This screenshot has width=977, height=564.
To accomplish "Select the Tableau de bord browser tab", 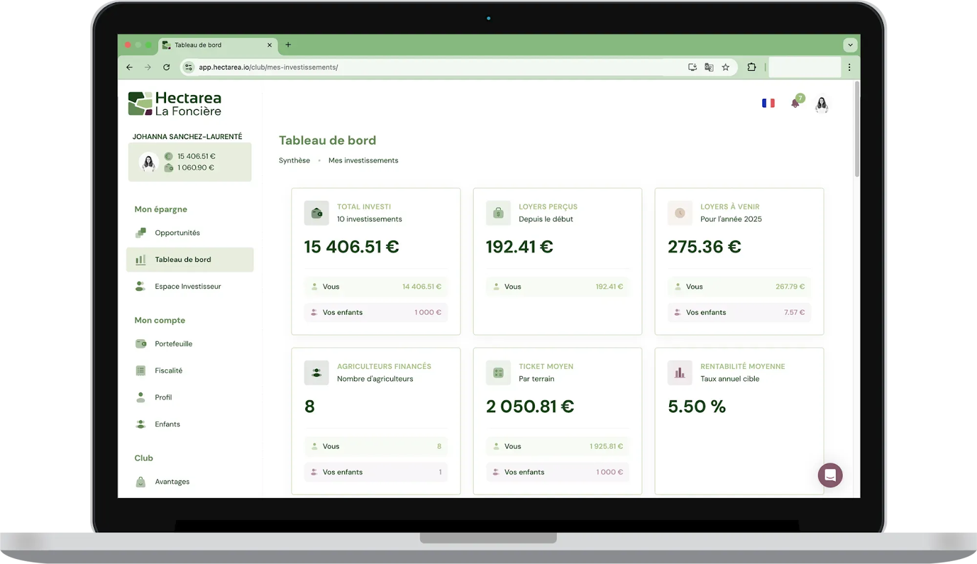I will tap(217, 45).
